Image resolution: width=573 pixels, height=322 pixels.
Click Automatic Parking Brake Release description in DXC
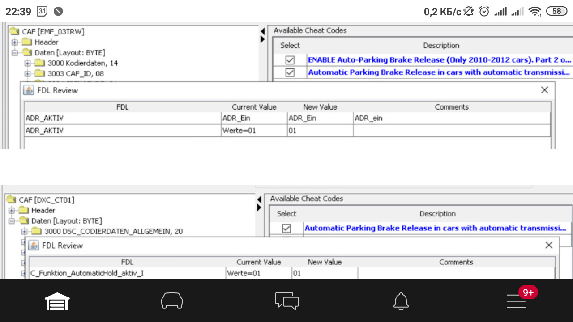[x=436, y=228]
